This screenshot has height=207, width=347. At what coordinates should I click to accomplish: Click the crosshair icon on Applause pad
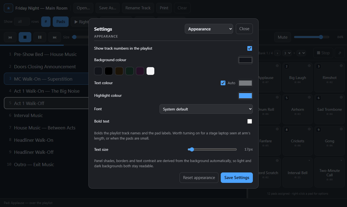click(277, 66)
